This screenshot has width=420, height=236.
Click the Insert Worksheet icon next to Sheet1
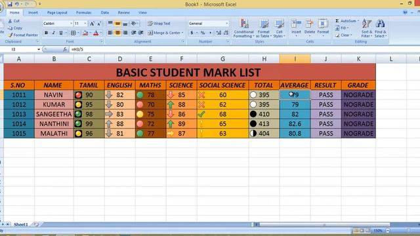[36, 224]
